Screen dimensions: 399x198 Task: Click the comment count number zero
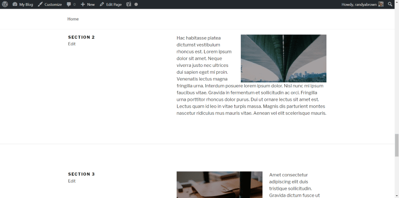click(x=74, y=5)
